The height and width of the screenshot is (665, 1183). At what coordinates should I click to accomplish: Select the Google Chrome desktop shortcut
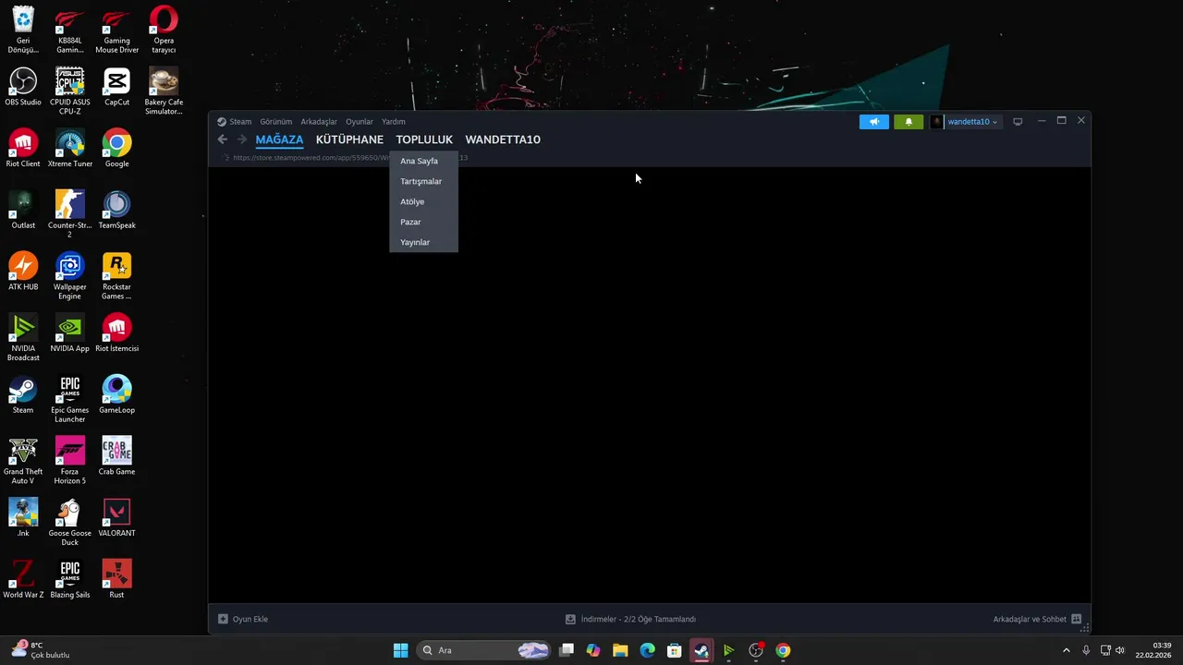(116, 149)
